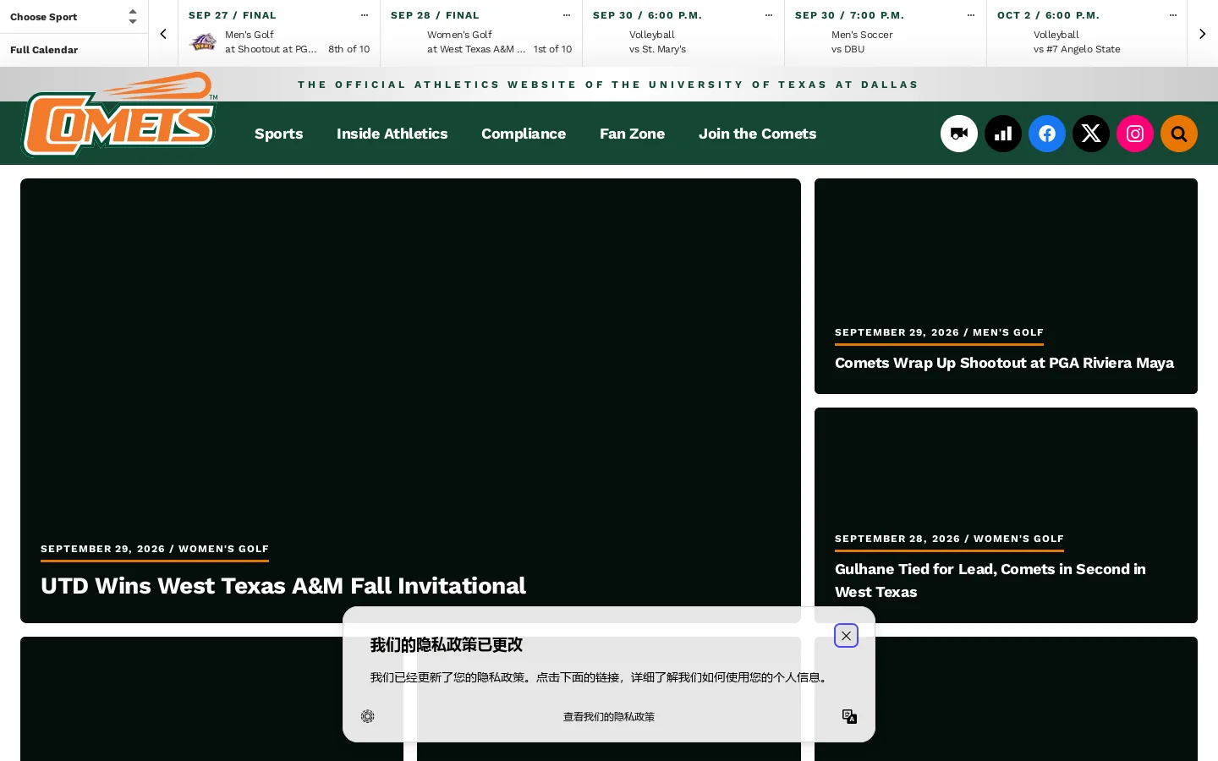
Task: Click 查看我们的隐私政策 link
Action: point(609,716)
